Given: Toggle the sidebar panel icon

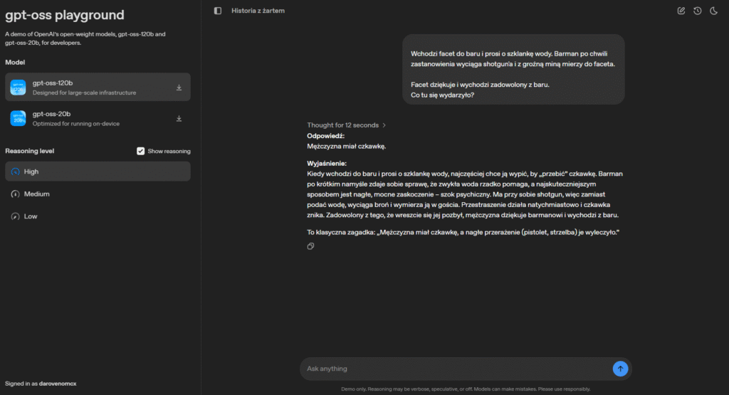Looking at the screenshot, I should pos(218,11).
